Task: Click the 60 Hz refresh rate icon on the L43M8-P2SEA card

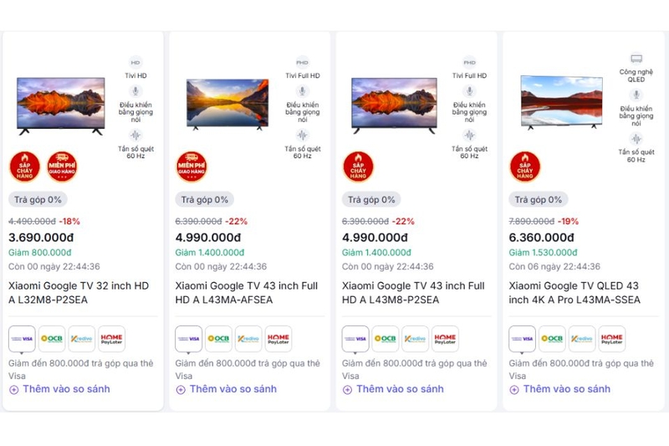Action: tap(469, 136)
